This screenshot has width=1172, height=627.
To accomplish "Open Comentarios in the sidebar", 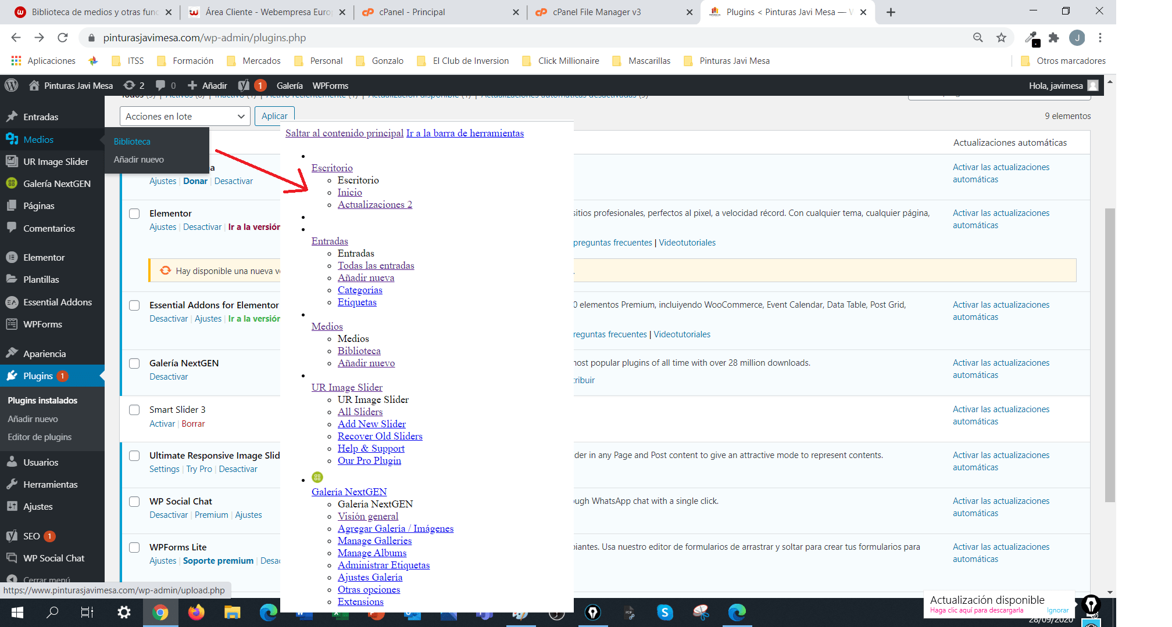I will coord(49,228).
